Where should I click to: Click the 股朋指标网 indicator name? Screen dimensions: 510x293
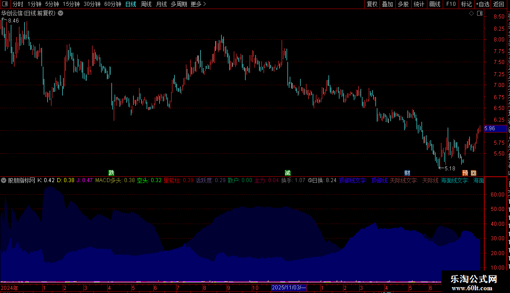pyautogui.click(x=22, y=180)
